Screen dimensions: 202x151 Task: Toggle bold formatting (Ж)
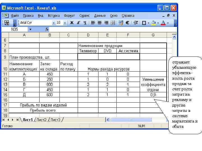coord(72,23)
